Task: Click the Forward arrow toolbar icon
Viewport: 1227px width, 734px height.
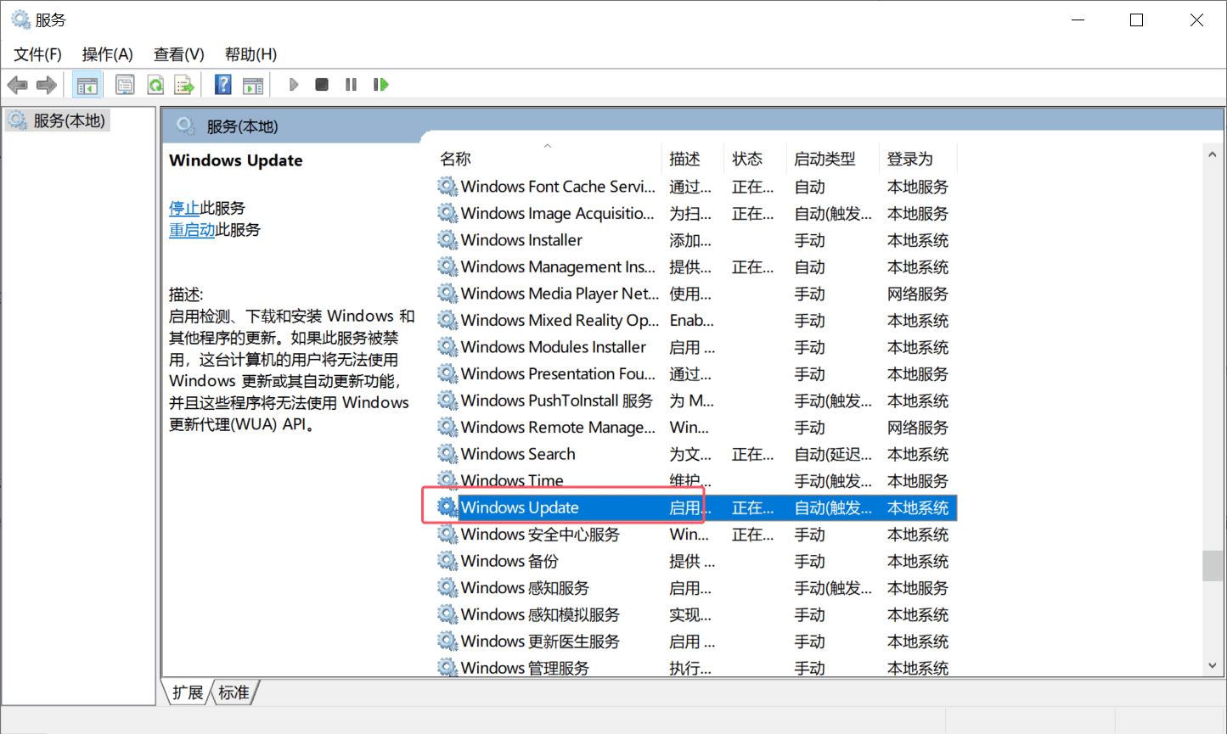Action: [47, 85]
